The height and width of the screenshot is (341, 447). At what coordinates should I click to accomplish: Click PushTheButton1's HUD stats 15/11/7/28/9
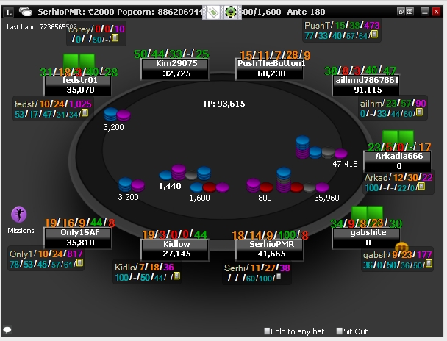(275, 55)
